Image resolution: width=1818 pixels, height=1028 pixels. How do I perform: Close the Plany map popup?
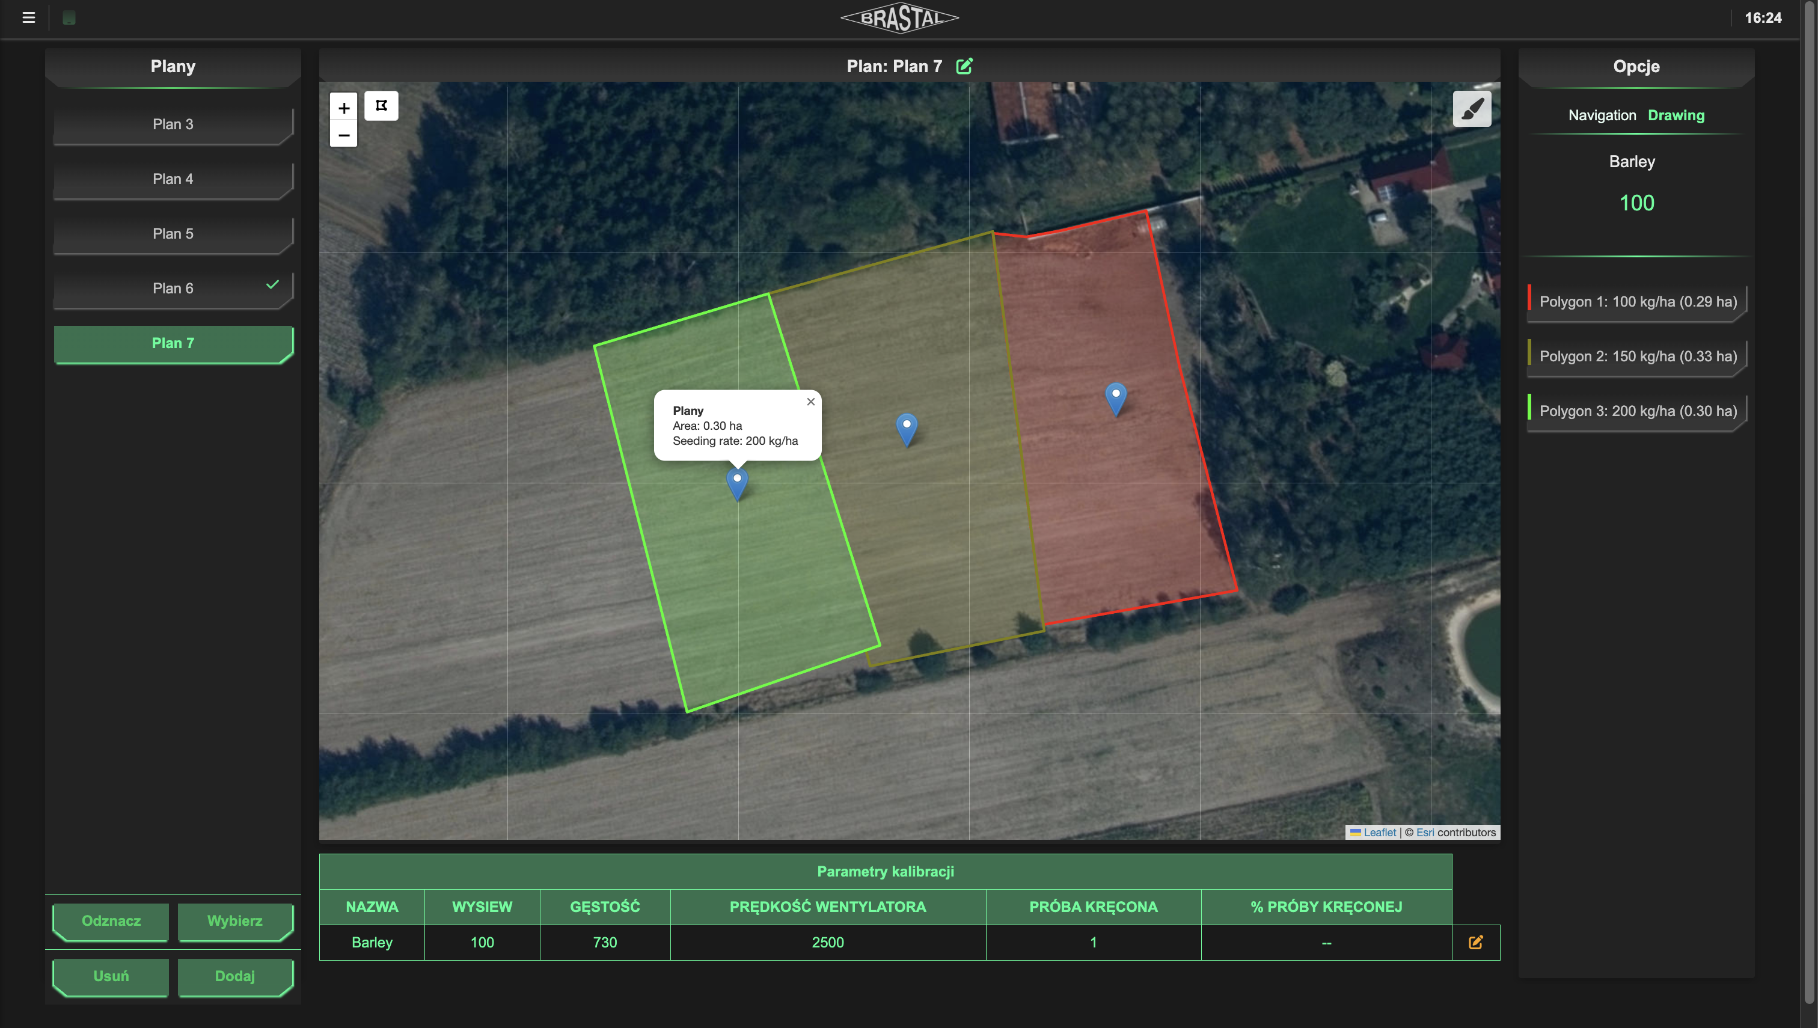tap(810, 402)
